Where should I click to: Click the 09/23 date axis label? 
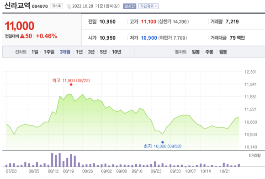[x=156, y=171]
